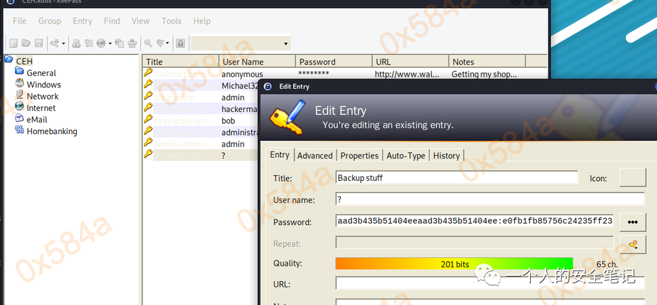Click the Add Entry key icon
The height and width of the screenshot is (305, 657).
(55, 43)
